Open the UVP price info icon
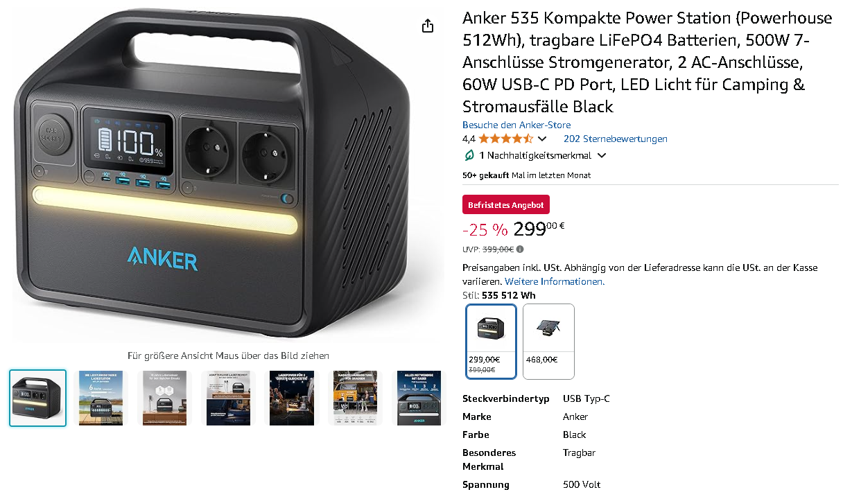The width and height of the screenshot is (843, 492). 520,249
